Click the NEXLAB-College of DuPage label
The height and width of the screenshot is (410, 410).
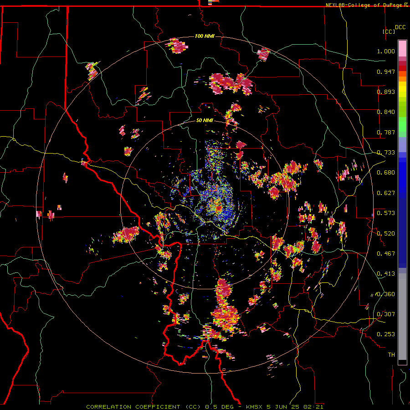[x=364, y=5]
